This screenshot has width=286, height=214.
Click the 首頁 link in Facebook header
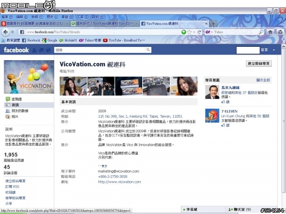point(264,50)
